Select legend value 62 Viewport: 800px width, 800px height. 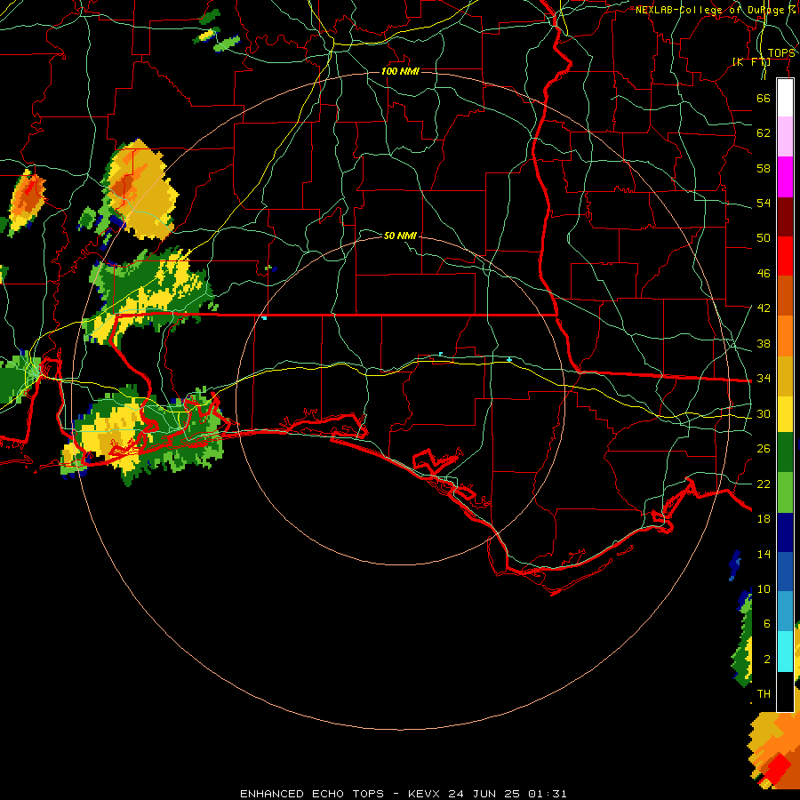tap(764, 133)
